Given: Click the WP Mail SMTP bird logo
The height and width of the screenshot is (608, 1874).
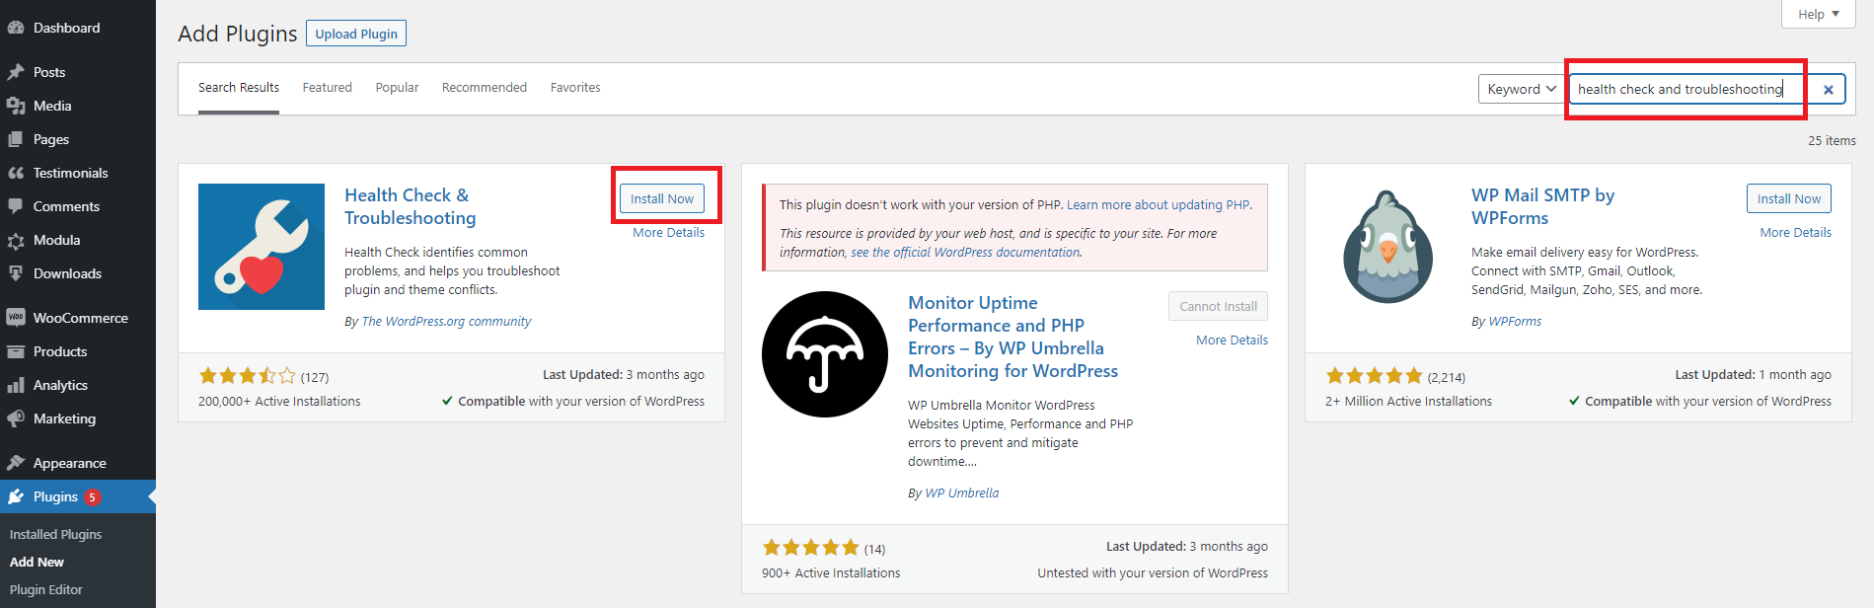Looking at the screenshot, I should [1388, 247].
